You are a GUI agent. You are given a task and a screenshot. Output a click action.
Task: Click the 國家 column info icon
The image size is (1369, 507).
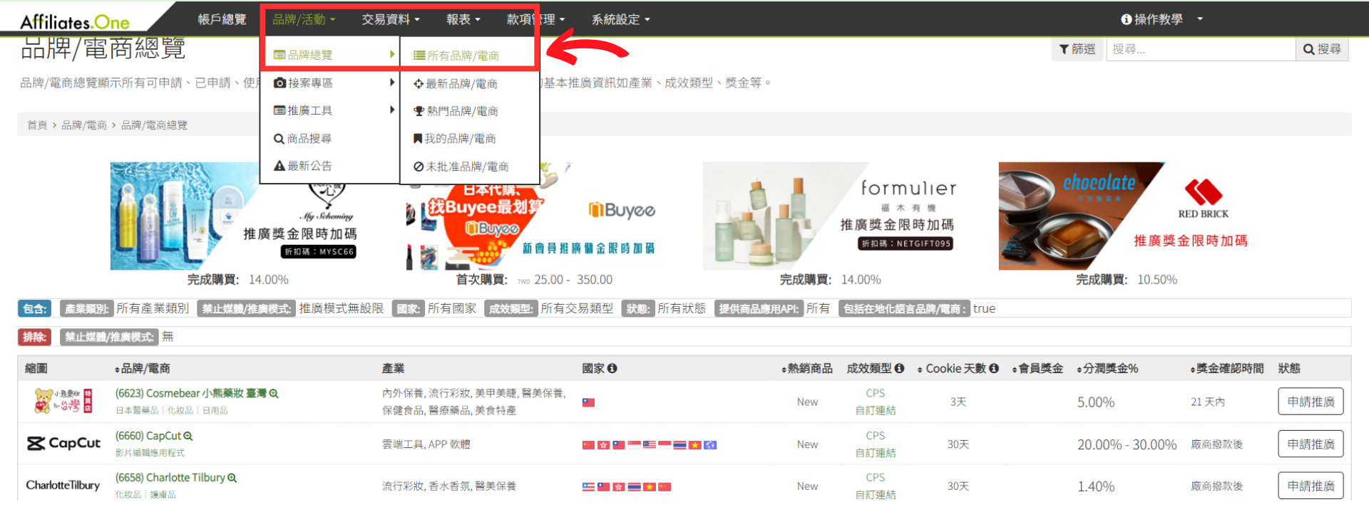pos(612,369)
